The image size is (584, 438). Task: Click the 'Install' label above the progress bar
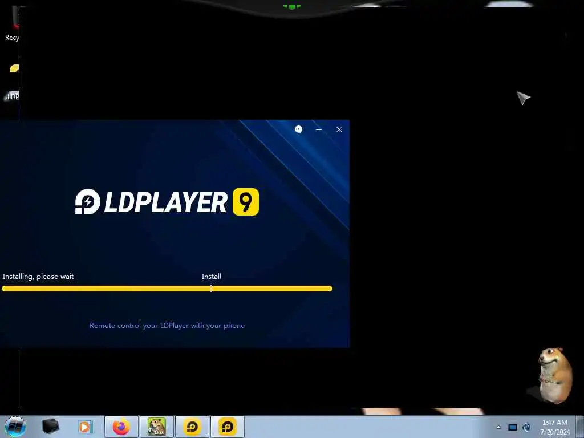211,277
